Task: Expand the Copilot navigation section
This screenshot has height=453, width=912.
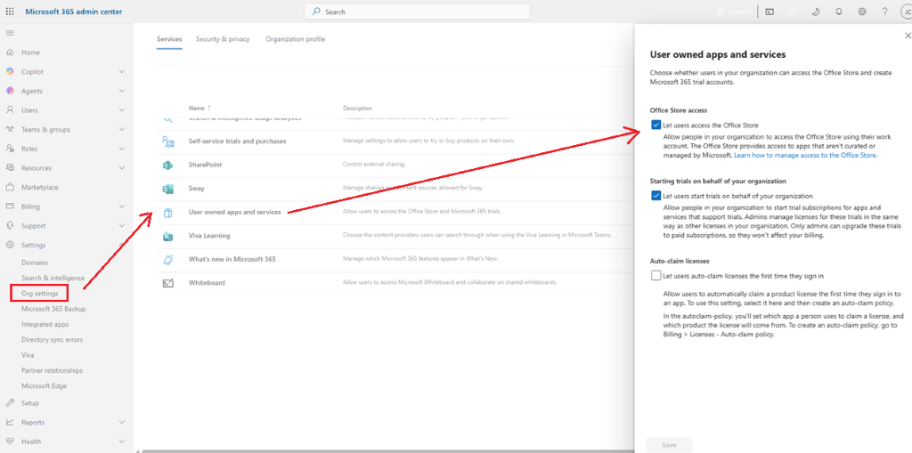Action: [x=121, y=71]
